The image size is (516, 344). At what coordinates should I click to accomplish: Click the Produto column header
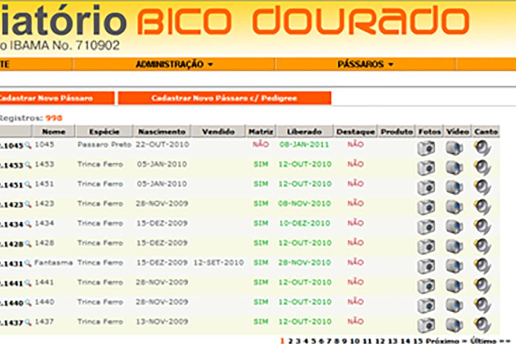click(396, 132)
